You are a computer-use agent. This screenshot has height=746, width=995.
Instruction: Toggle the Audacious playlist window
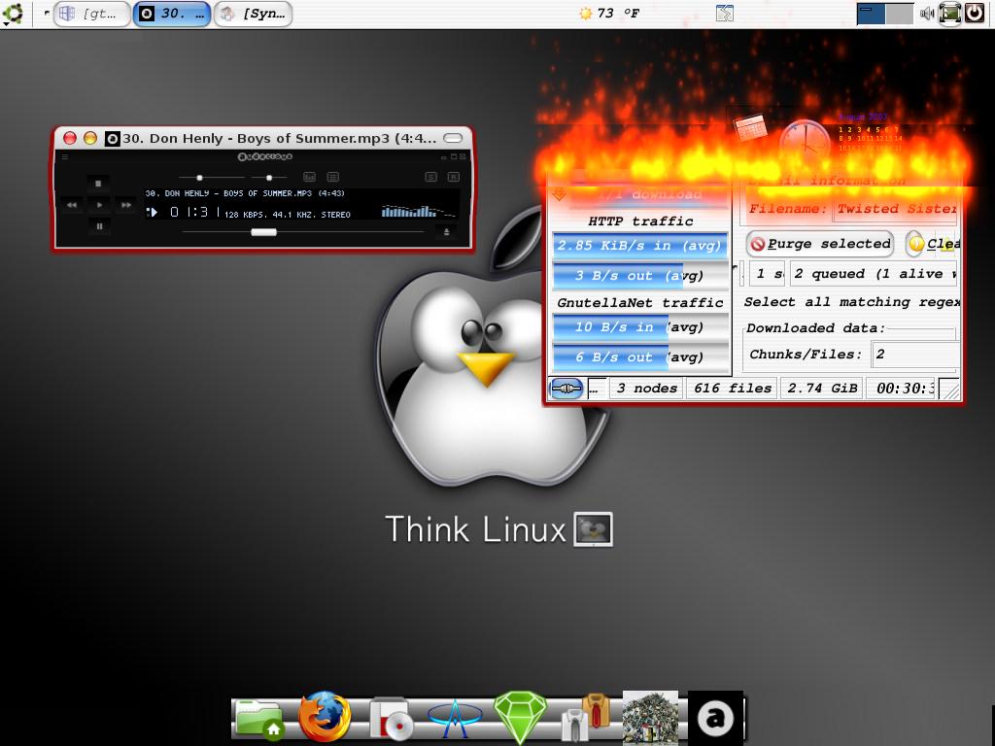click(x=332, y=177)
